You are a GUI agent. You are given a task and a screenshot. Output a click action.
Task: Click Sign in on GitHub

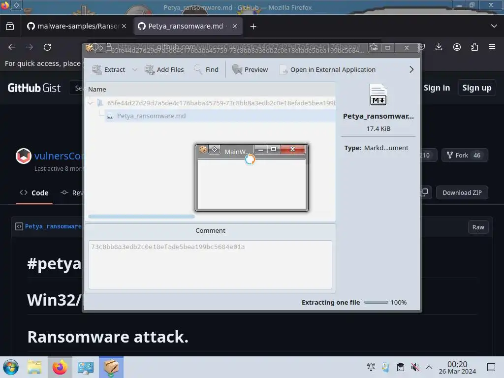coord(437,88)
